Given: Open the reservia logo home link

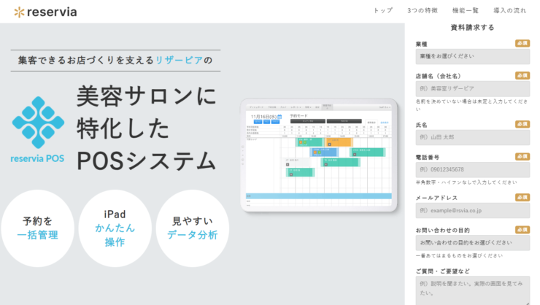Looking at the screenshot, I should [45, 12].
